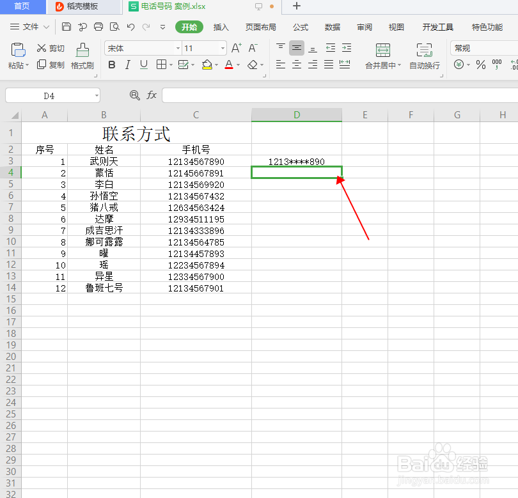The image size is (518, 498).
Task: Open the 稻壳模板 tab
Action: [x=83, y=6]
